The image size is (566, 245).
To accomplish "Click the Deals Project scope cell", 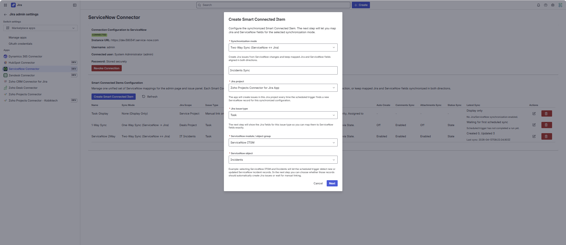I will 188,125.
